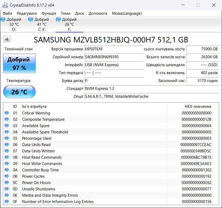
Task: Click the Технічний стан label
Action: pyautogui.click(x=18, y=49)
